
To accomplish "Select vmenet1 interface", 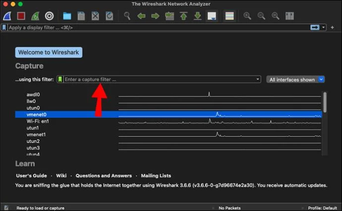I will tap(36, 134).
